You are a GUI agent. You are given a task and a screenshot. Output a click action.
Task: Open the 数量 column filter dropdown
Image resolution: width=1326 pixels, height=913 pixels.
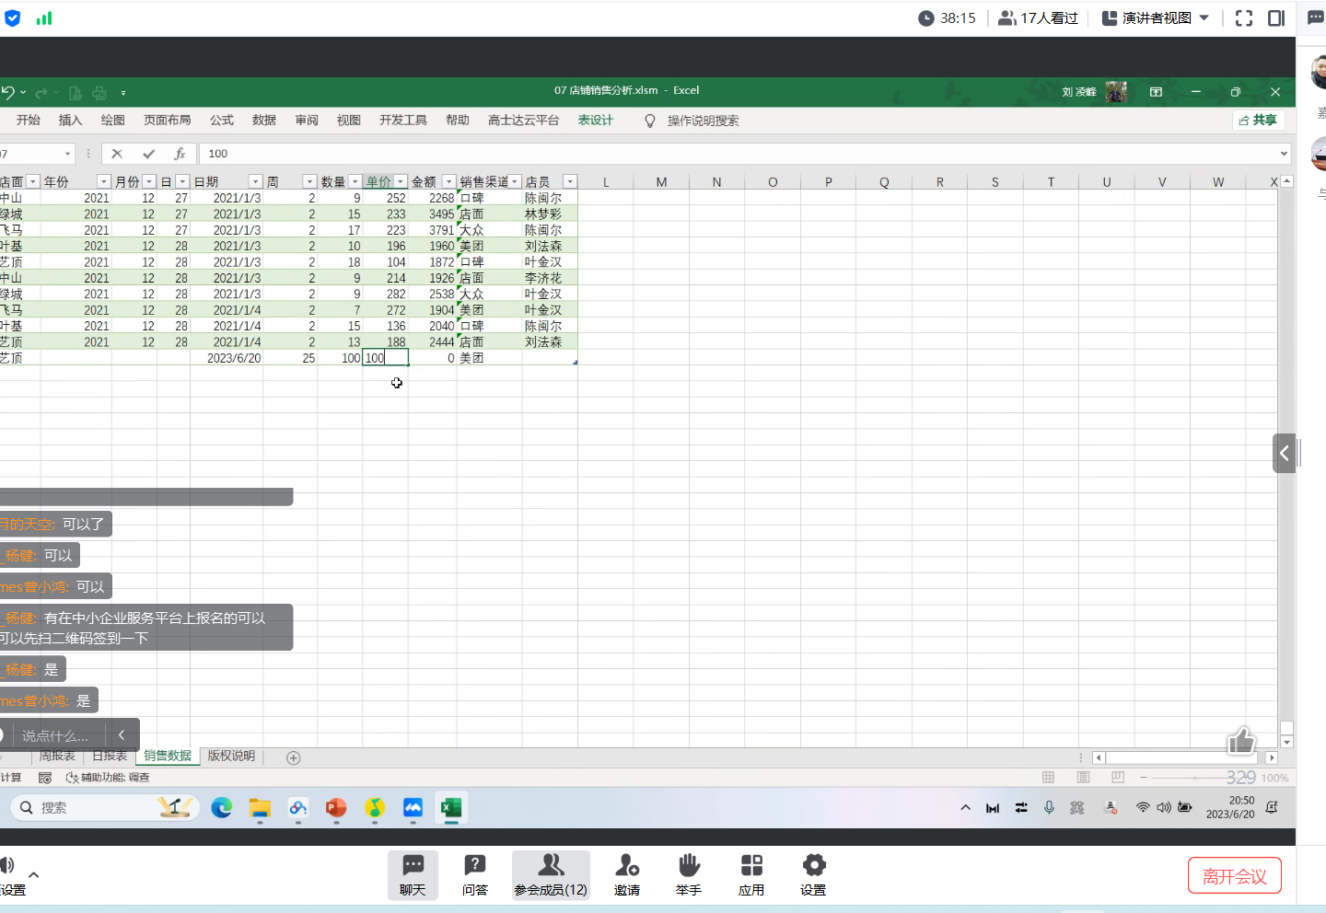355,182
